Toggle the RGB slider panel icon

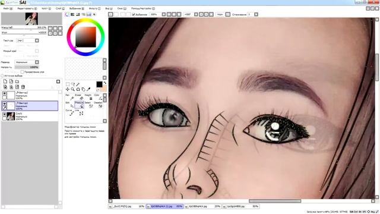(72, 14)
